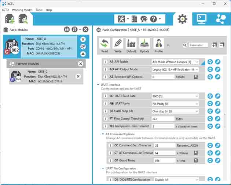Refresh BD UART Baud Rate value
This screenshot has height=185, width=231.
click(x=210, y=96)
